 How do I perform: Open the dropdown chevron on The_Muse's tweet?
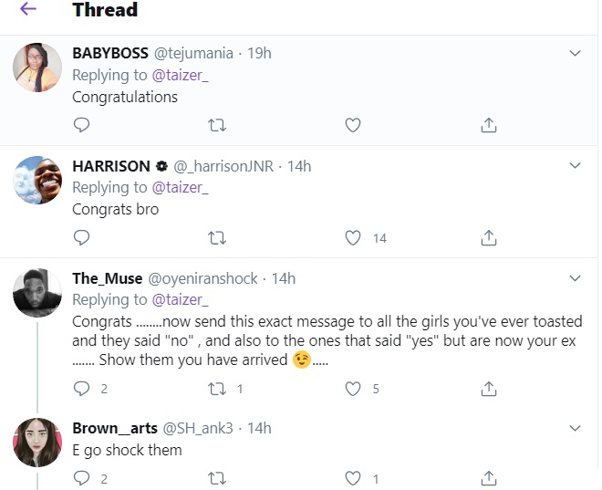click(575, 278)
